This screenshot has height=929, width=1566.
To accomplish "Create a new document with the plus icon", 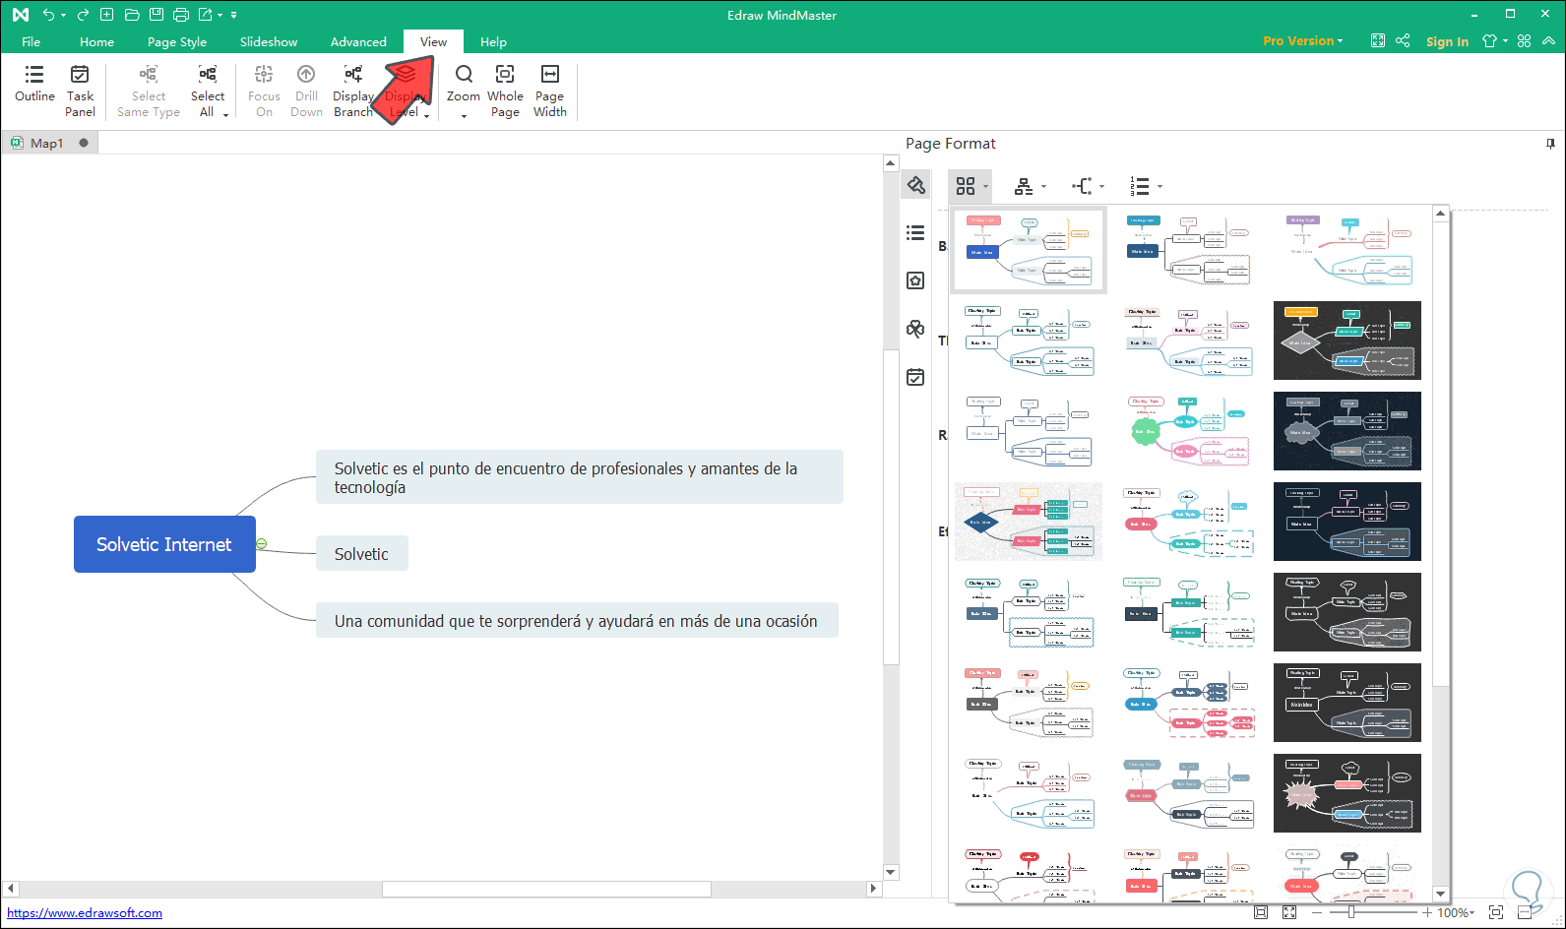I will click(x=107, y=15).
